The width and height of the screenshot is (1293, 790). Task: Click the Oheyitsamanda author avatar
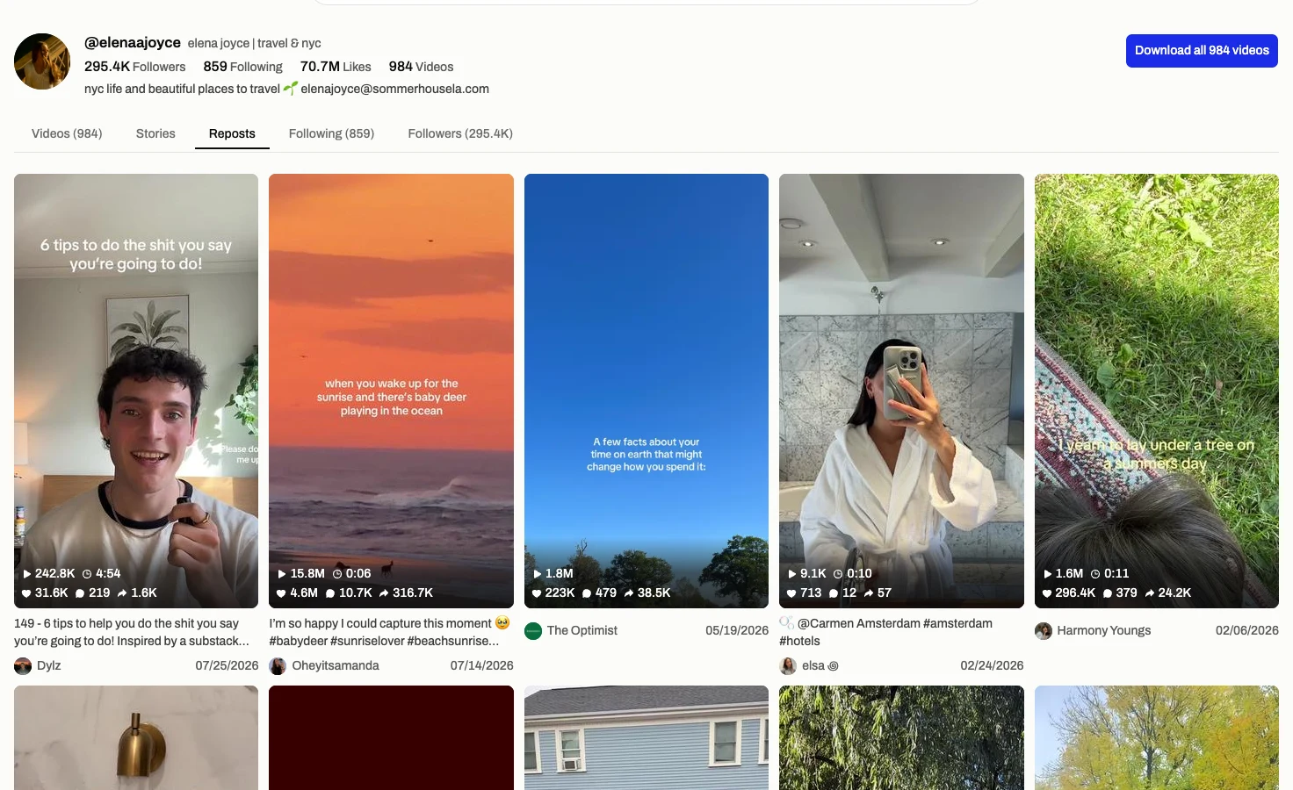(x=278, y=666)
